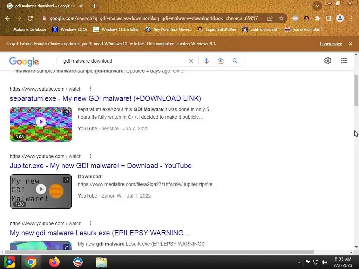This screenshot has height=269, width=359.
Task: Click the horizontal scroll-left arrow
Action: (x=2, y=252)
